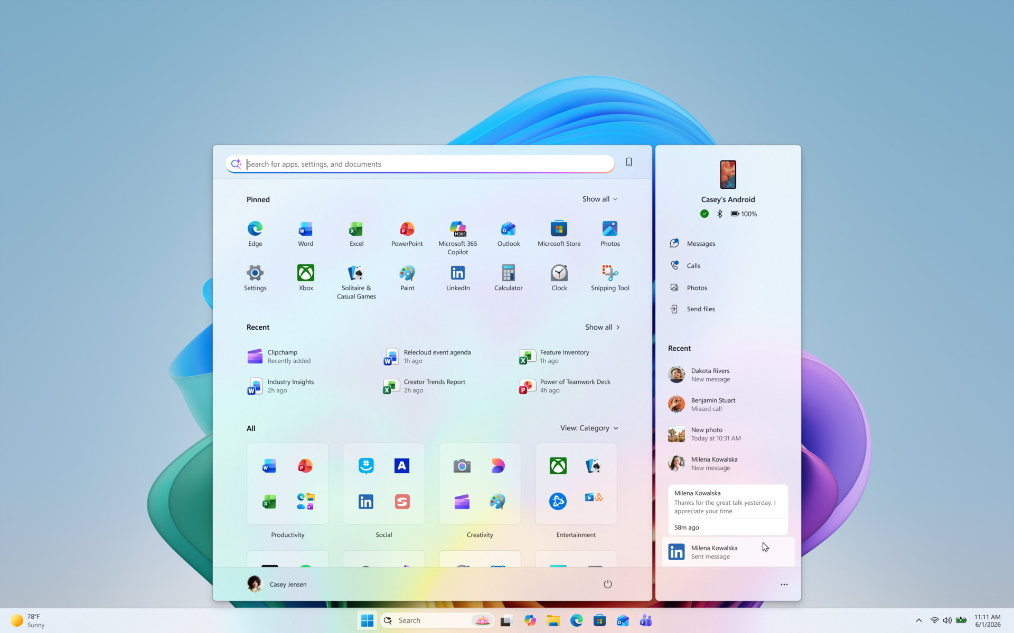The image size is (1014, 633).
Task: Open Creator Trends Report workbook
Action: click(x=425, y=386)
